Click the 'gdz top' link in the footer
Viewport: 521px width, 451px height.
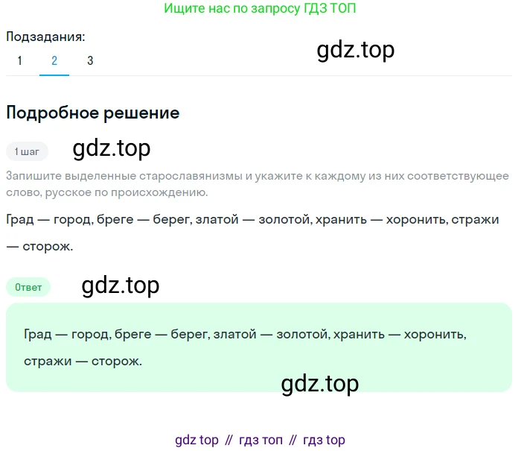196,440
